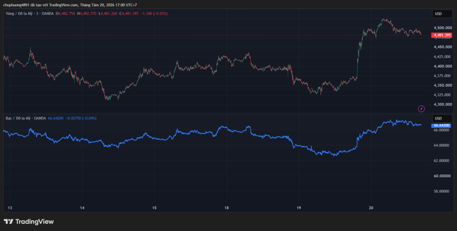
Task: Click the 4,400.000 price axis label
Action: tap(443, 66)
